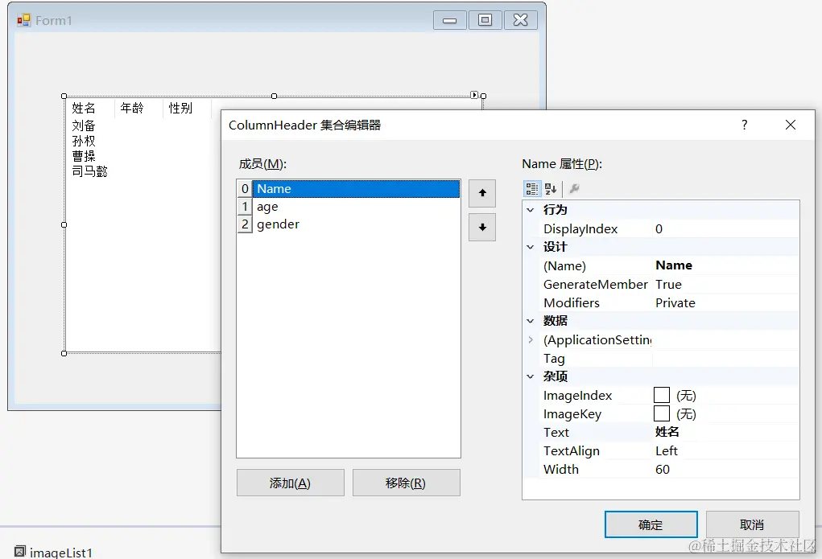Select the 司马懿 row in Form1 list
822x559 pixels.
[x=89, y=171]
